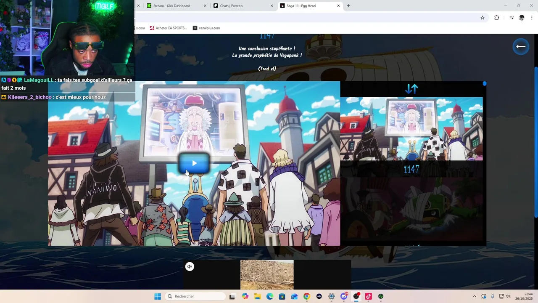Screen dimensions: 538x303
Task: Open the dark round arrow taskbar app
Action: tap(319, 296)
